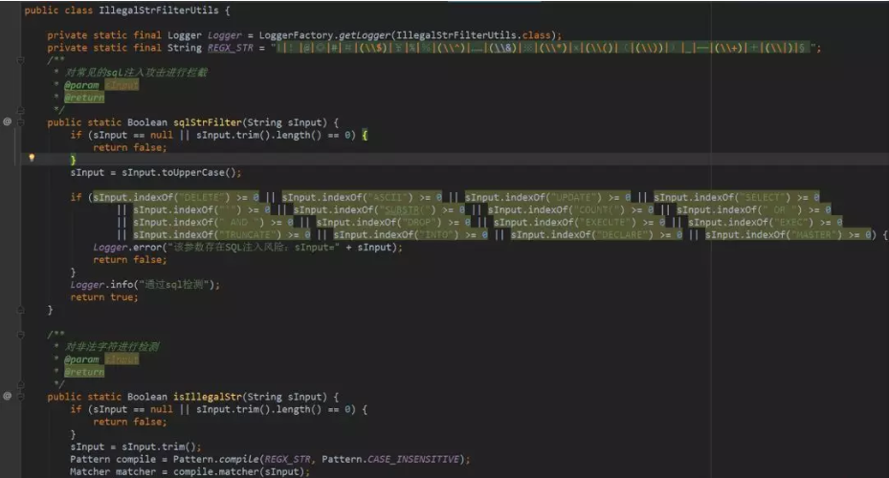Screen dimensions: 889x478
Task: Click the "TRUNCATE" string literal
Action: (247, 234)
